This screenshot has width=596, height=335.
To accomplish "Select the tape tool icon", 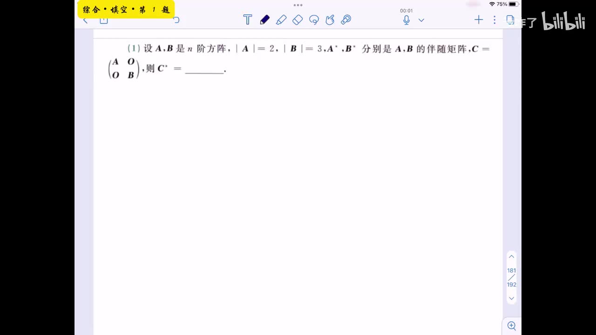I will click(x=346, y=20).
